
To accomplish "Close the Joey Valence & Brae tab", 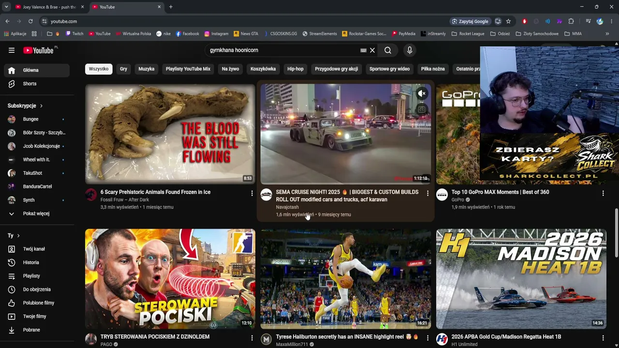I will (82, 7).
